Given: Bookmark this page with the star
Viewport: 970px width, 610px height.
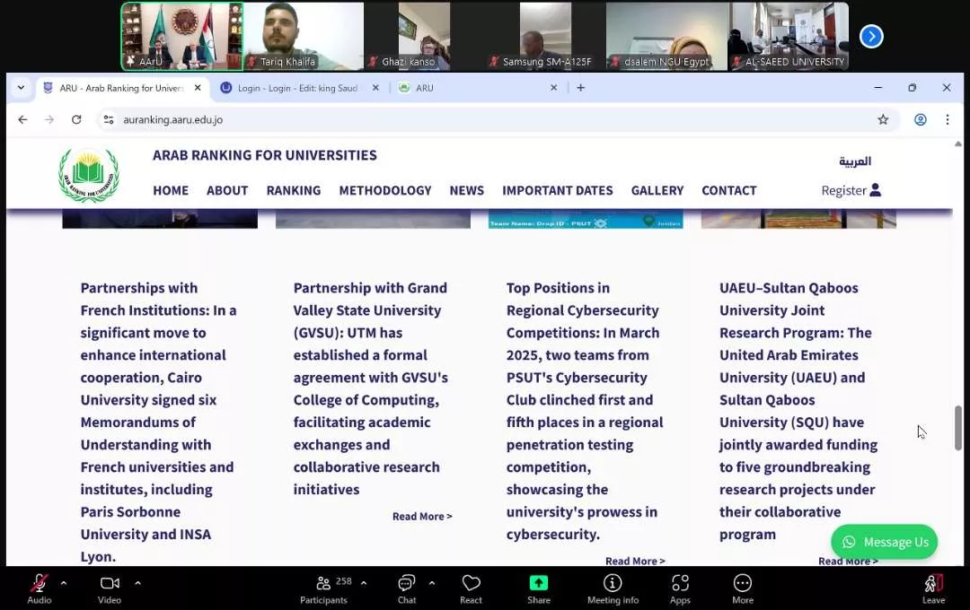Looking at the screenshot, I should [883, 119].
